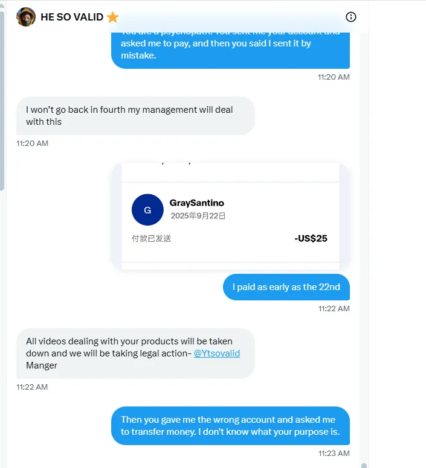
Task: Open the HE SO VALID profile name
Action: [x=72, y=17]
